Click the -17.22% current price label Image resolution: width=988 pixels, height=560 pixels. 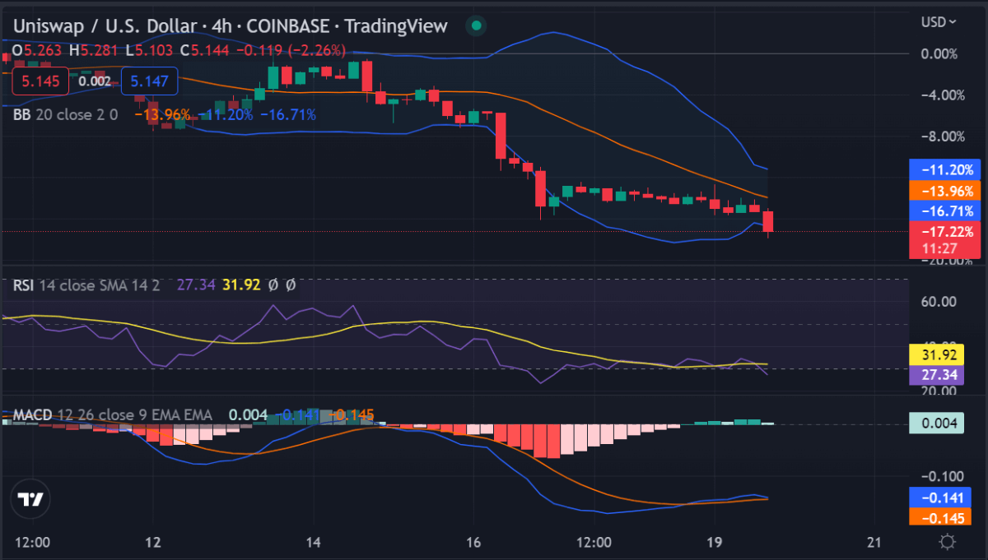pyautogui.click(x=945, y=231)
